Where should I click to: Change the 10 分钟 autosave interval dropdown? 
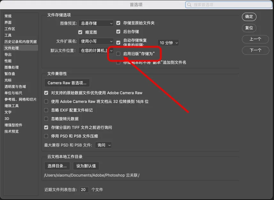click(168, 42)
